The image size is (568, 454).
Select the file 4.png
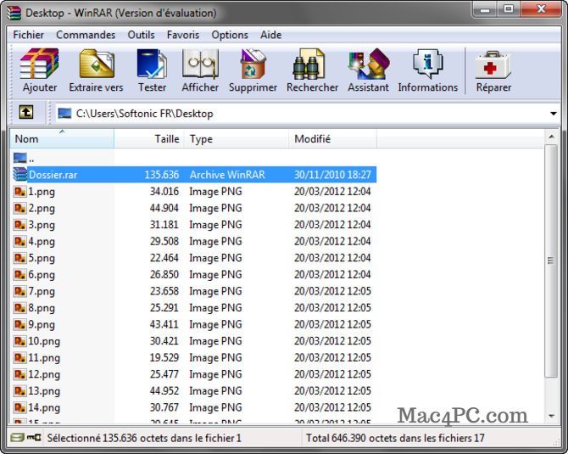pyautogui.click(x=42, y=242)
